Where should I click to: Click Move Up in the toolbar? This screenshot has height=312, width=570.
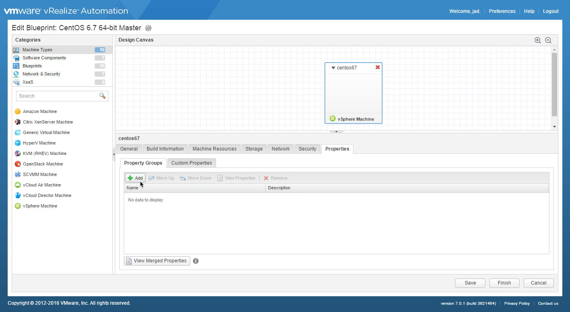click(161, 178)
